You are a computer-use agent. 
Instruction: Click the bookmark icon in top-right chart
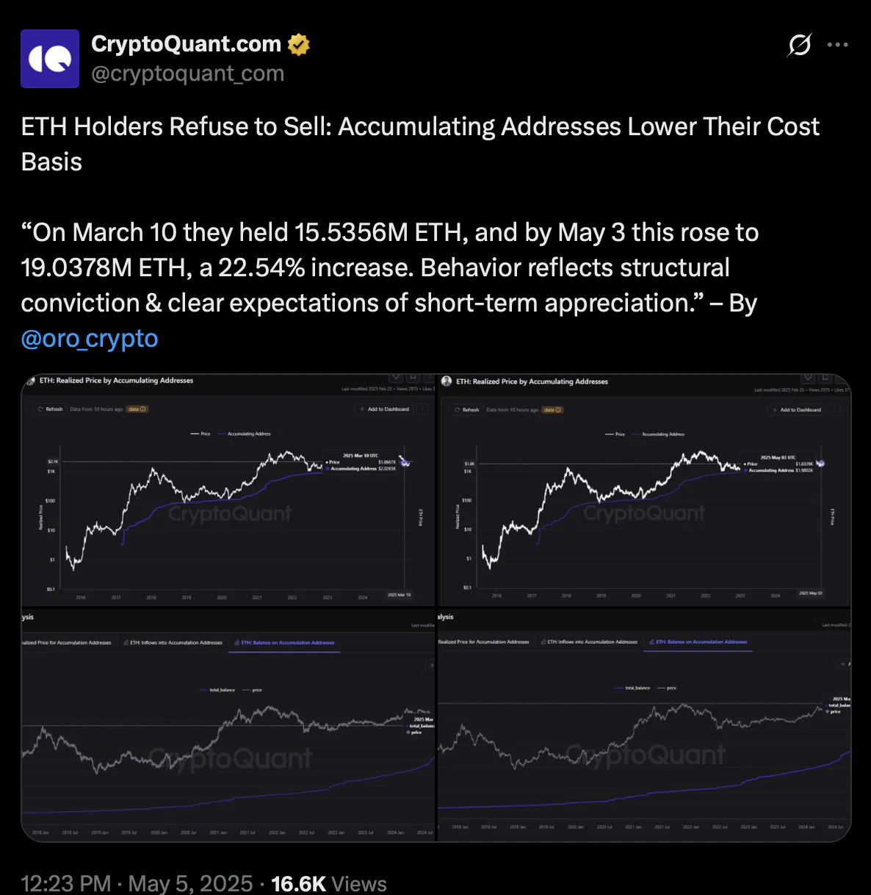coord(825,378)
